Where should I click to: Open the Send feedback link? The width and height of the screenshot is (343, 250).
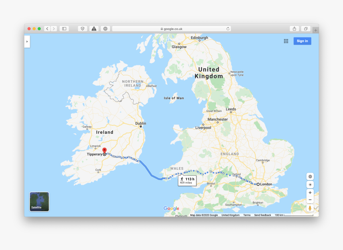(262, 215)
